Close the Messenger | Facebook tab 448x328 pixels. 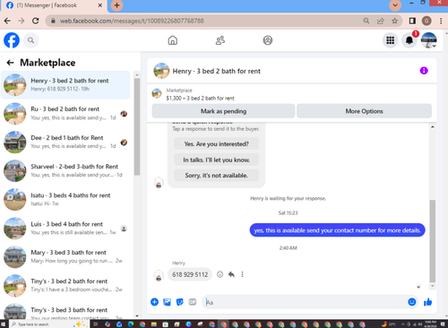(100, 5)
